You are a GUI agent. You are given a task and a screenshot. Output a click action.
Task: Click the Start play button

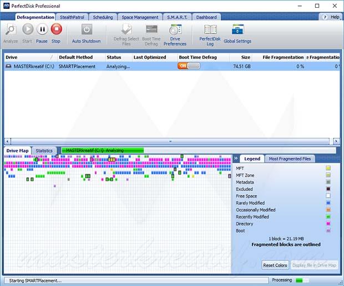pos(28,29)
